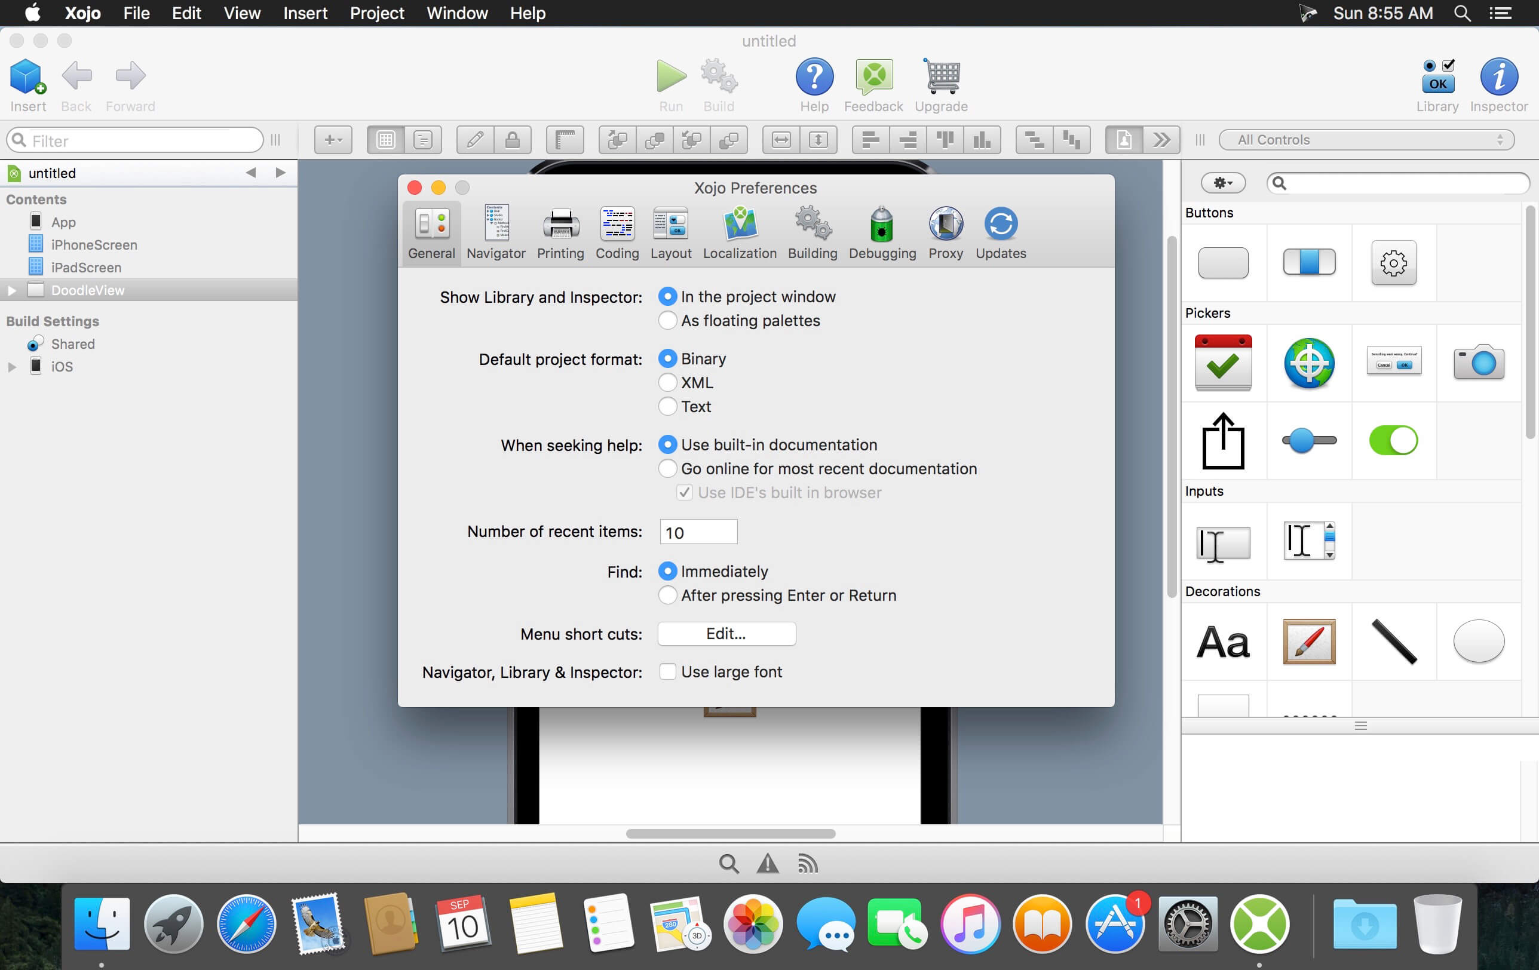This screenshot has width=1539, height=970.
Task: Select the green Switch control in Library
Action: [1393, 440]
